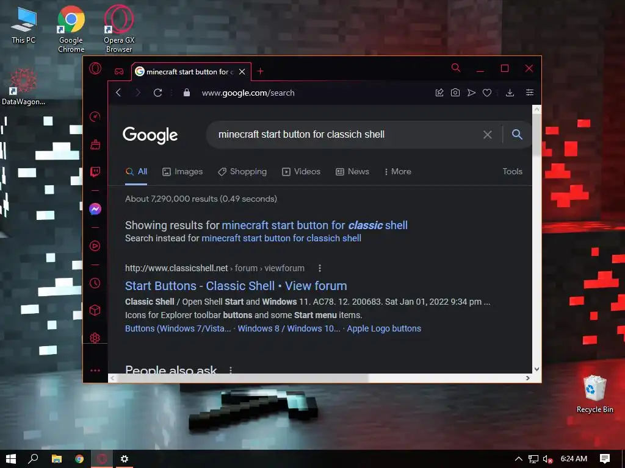Open a new tab with plus button
The width and height of the screenshot is (625, 468).
point(260,71)
